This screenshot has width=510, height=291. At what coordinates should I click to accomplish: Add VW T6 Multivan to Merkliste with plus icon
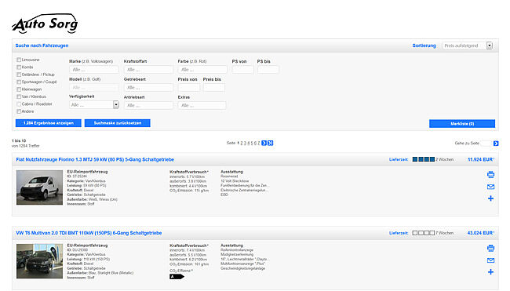(x=491, y=272)
